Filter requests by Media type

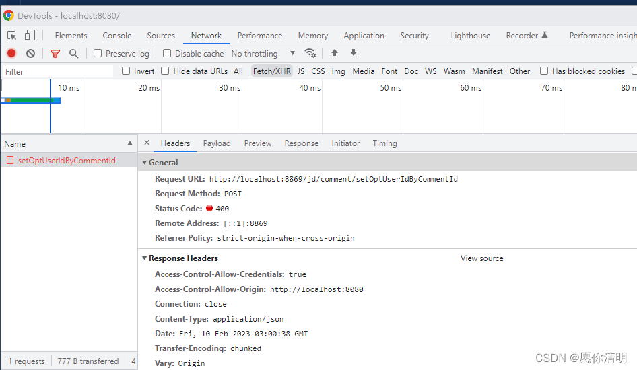pos(364,71)
